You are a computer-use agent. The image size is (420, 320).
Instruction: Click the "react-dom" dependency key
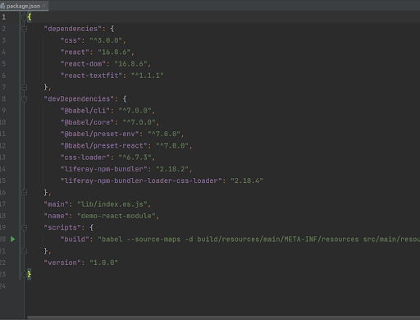click(83, 64)
